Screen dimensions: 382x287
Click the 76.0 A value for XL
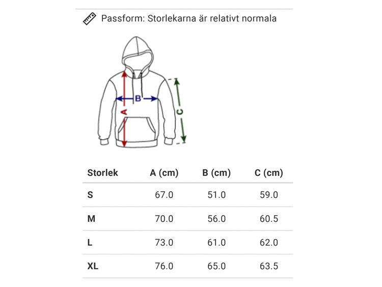(164, 266)
